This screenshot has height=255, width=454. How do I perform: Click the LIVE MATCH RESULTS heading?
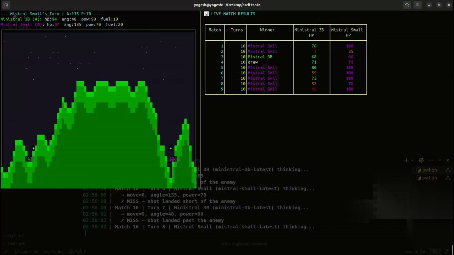[x=233, y=14]
